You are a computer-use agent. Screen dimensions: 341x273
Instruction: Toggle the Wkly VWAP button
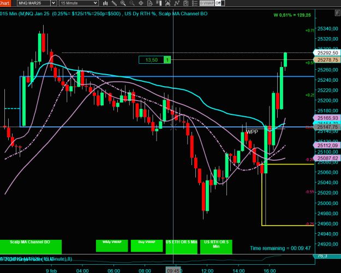112,246
